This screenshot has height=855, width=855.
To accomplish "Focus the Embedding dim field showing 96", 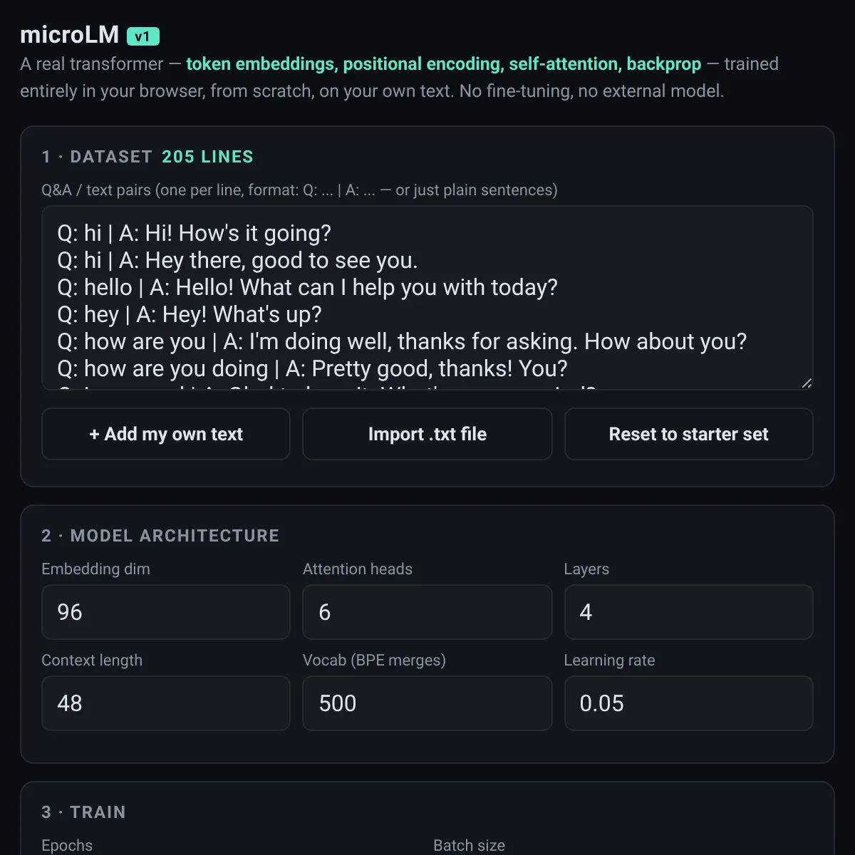I will coord(166,612).
